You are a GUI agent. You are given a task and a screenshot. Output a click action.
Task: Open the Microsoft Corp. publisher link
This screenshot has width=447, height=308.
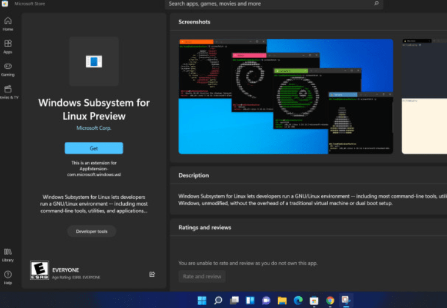click(94, 128)
